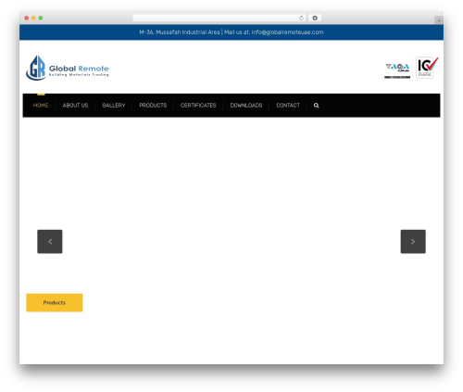Click the search magnifier icon in navigation
463x392 pixels.
coord(316,106)
